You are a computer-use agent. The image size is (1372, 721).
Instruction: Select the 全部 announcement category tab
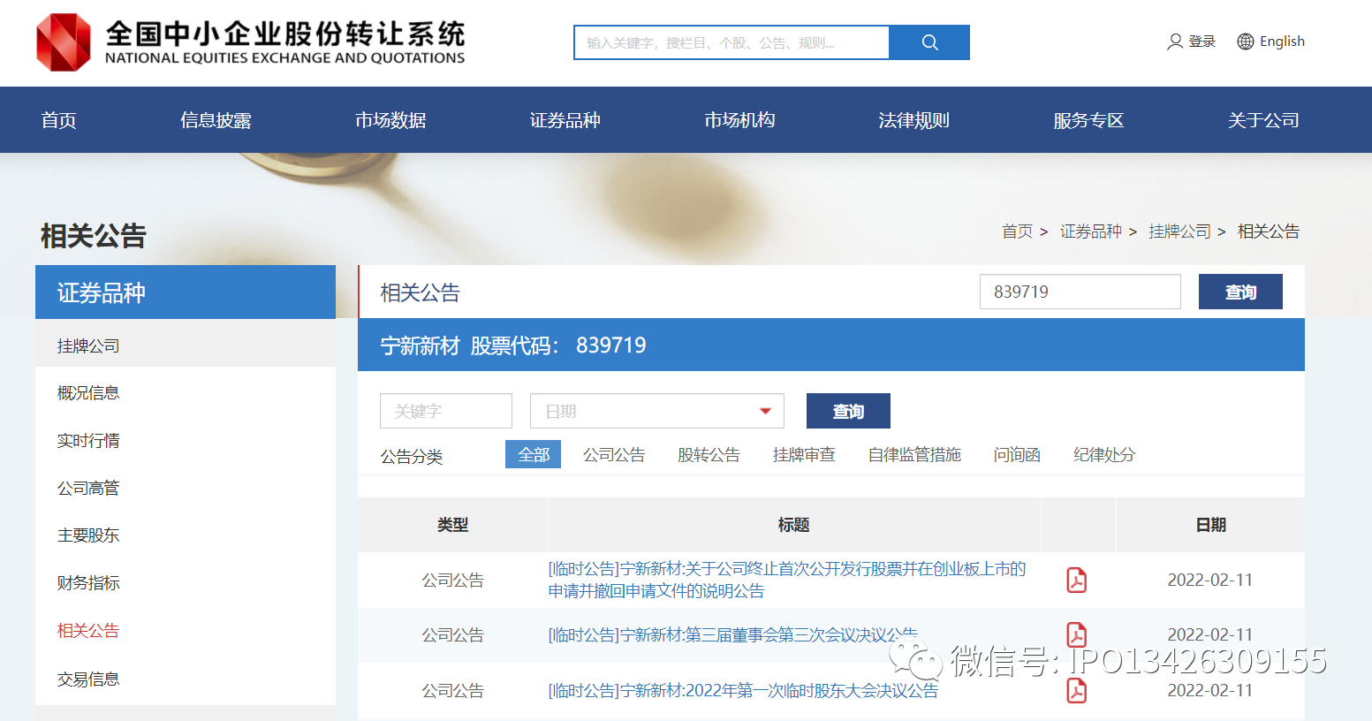point(534,454)
